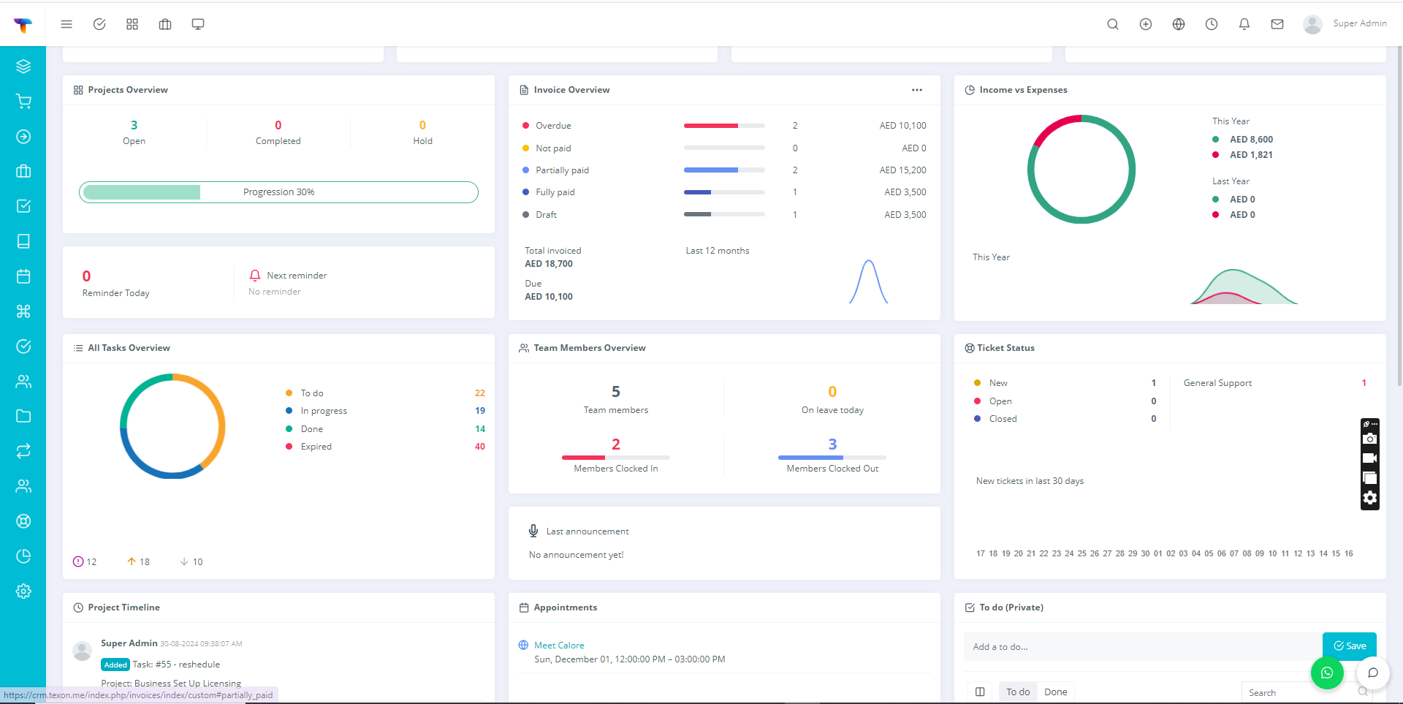The width and height of the screenshot is (1403, 704).
Task: Click the Progression 30% progress bar
Action: (x=278, y=192)
